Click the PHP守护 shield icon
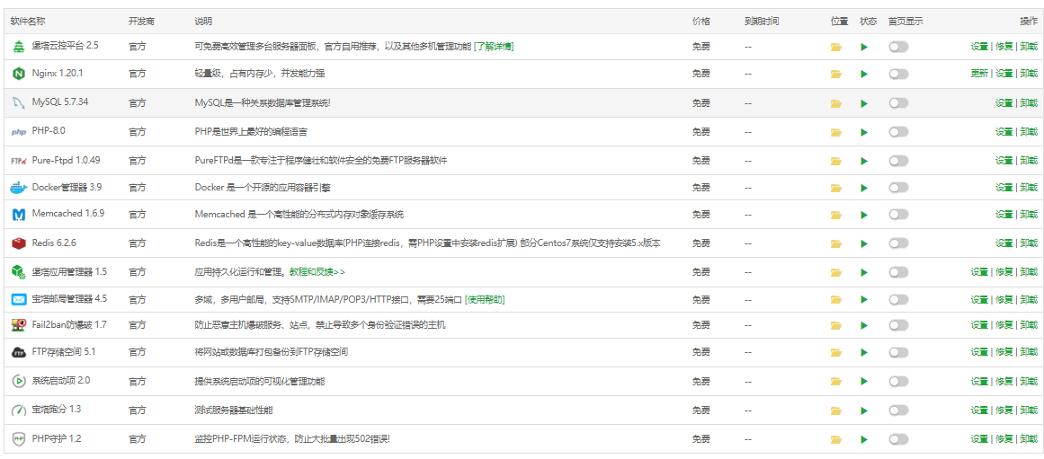This screenshot has height=459, width=1044. tap(18, 439)
